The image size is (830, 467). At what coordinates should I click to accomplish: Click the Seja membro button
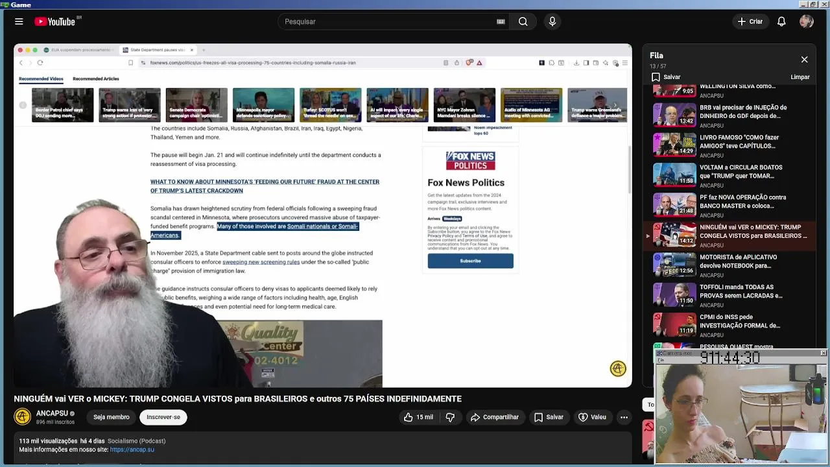point(111,417)
